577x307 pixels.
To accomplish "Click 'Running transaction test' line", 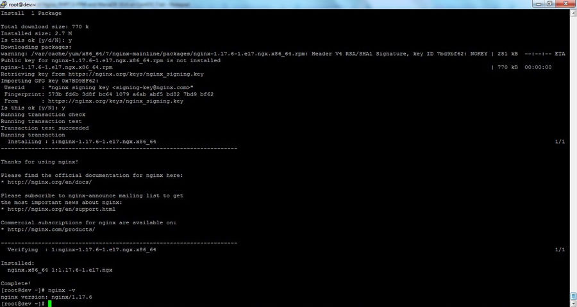I will (x=41, y=121).
